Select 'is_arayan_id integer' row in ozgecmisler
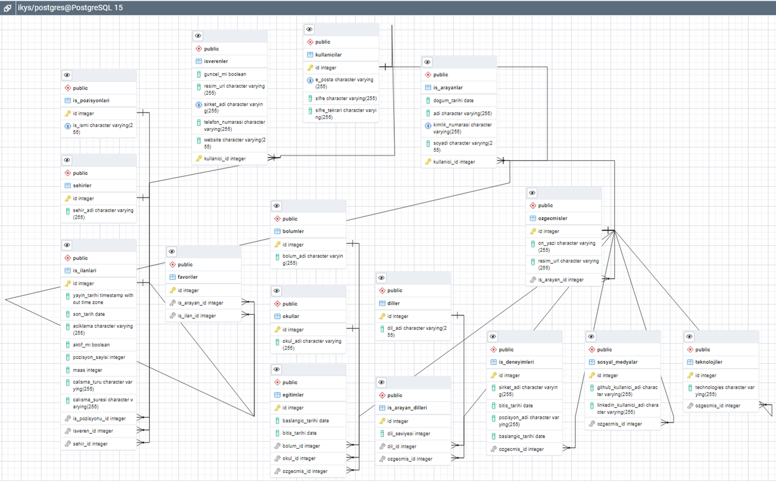The height and width of the screenshot is (481, 776). tap(564, 280)
